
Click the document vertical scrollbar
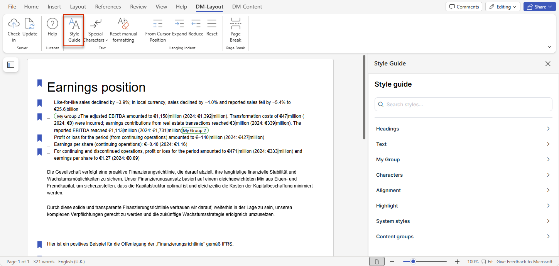(x=363, y=97)
